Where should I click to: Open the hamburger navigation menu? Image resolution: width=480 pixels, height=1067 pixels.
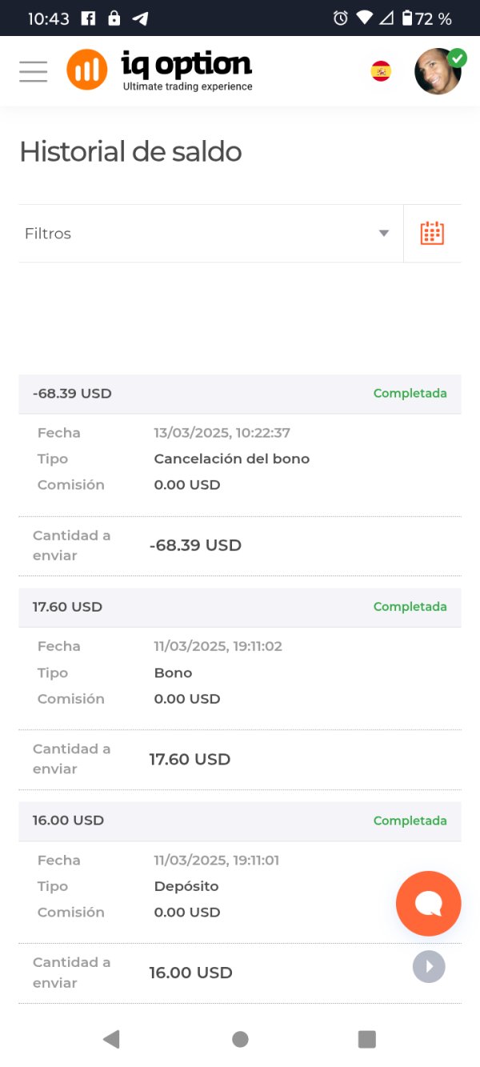click(34, 71)
